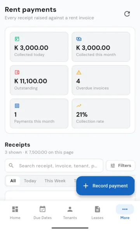Viewport: 140px width, 232px height.
Task: Open the More menu
Action: [x=125, y=213]
